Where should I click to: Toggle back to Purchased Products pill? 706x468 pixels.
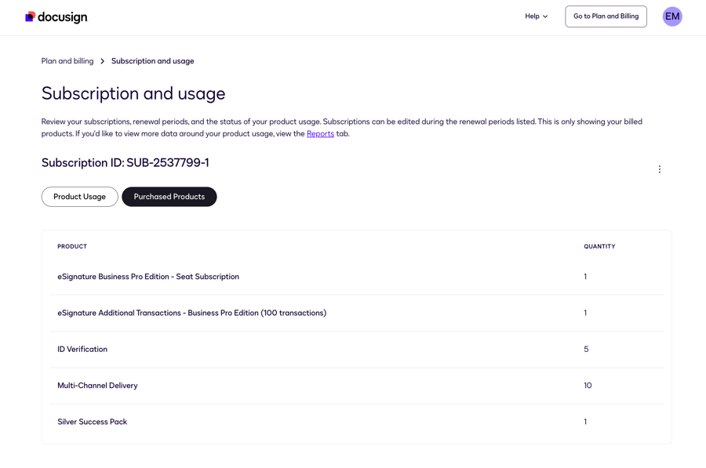point(169,196)
